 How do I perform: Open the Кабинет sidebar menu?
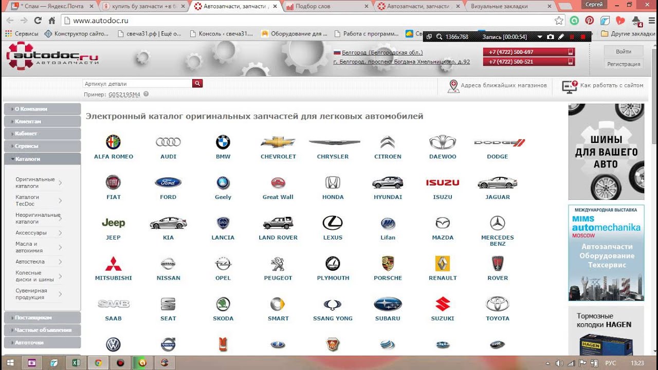[42, 134]
